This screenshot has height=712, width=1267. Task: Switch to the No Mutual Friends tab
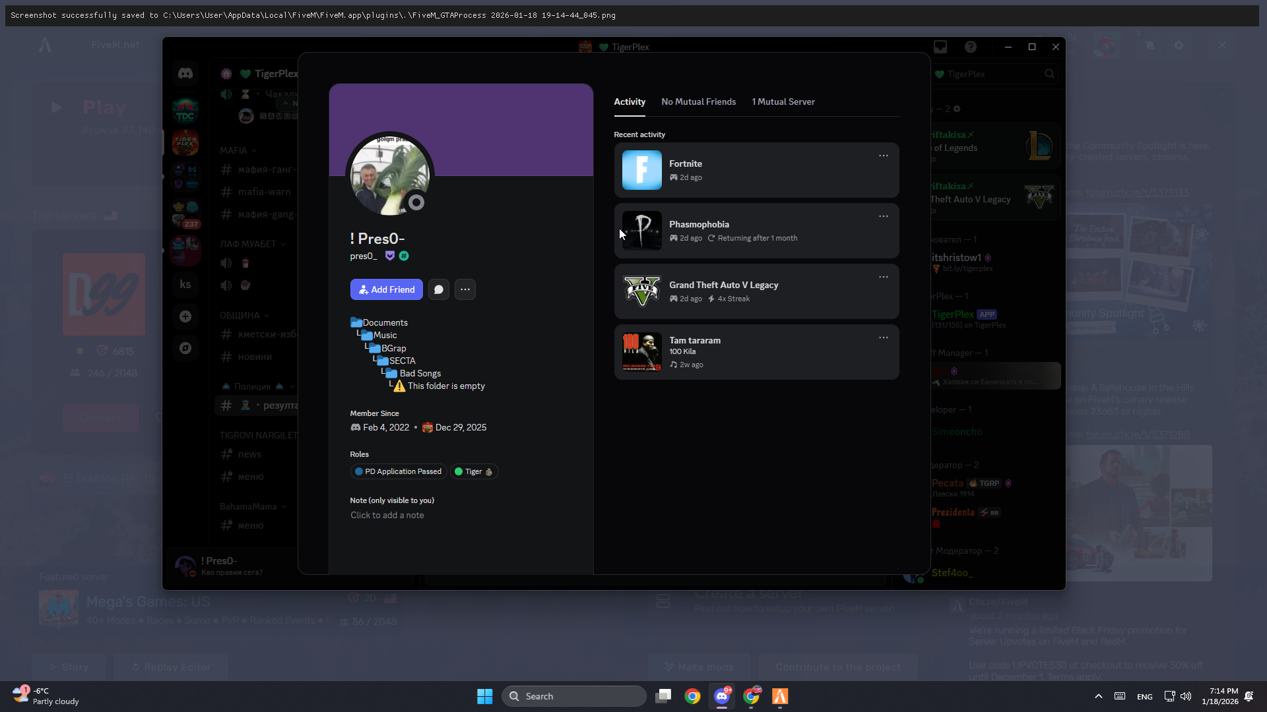pyautogui.click(x=698, y=102)
